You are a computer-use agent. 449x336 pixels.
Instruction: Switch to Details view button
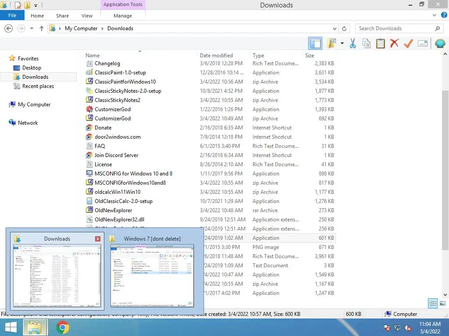tap(433, 304)
